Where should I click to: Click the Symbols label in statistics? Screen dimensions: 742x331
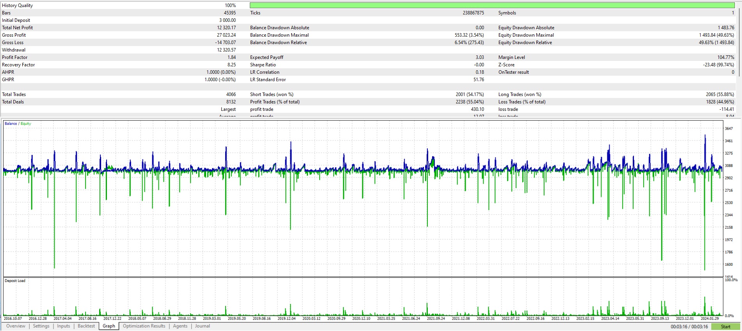point(507,13)
